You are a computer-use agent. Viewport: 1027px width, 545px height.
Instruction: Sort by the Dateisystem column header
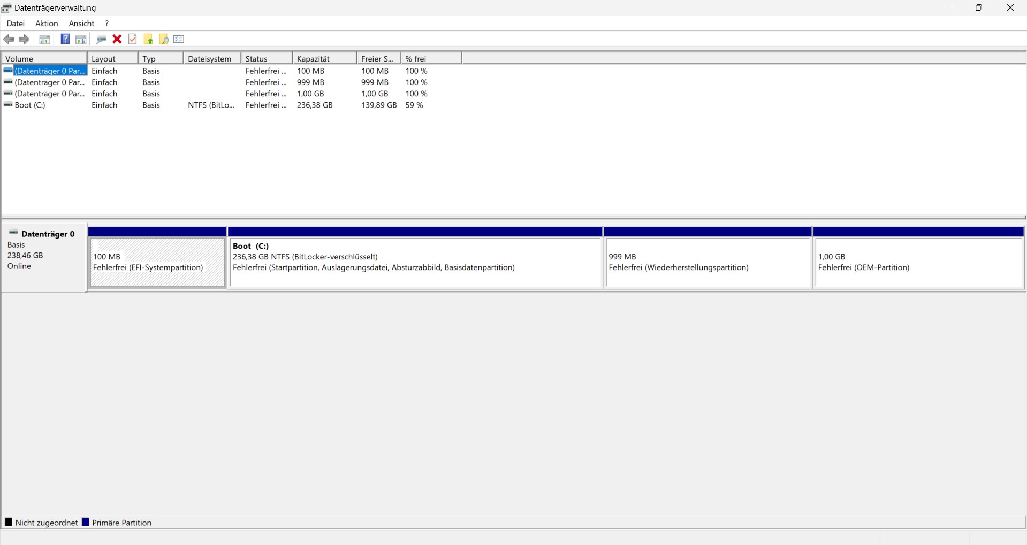pyautogui.click(x=212, y=58)
